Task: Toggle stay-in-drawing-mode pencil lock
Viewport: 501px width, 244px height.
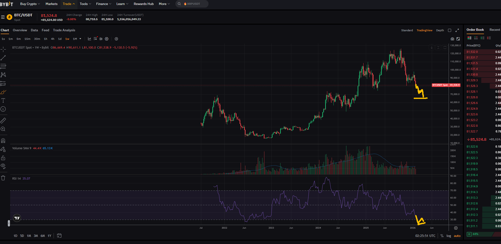Action: (x=3, y=149)
